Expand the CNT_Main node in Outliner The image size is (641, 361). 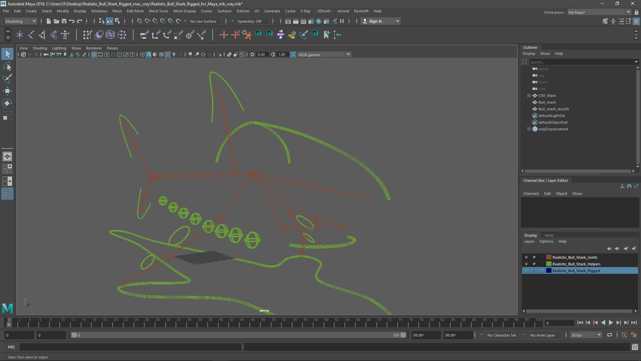tap(529, 96)
